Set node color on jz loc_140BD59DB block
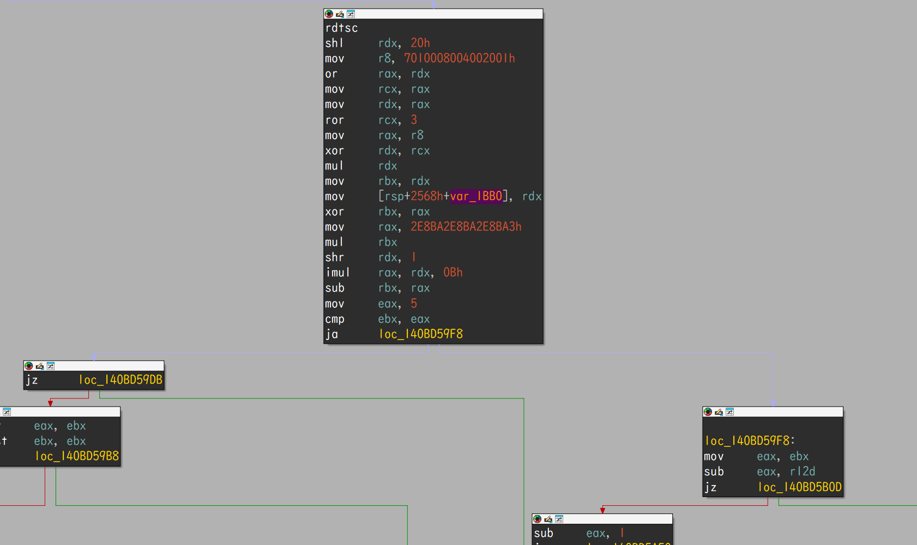The width and height of the screenshot is (917, 545). click(x=29, y=366)
